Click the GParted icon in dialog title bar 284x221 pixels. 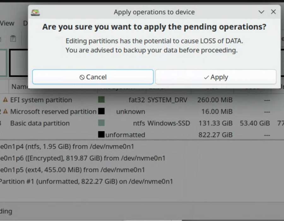point(35,12)
